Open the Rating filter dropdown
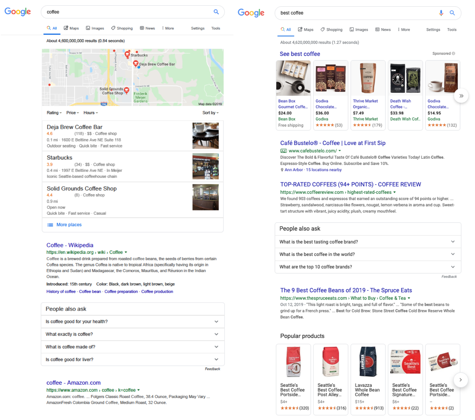 click(54, 113)
